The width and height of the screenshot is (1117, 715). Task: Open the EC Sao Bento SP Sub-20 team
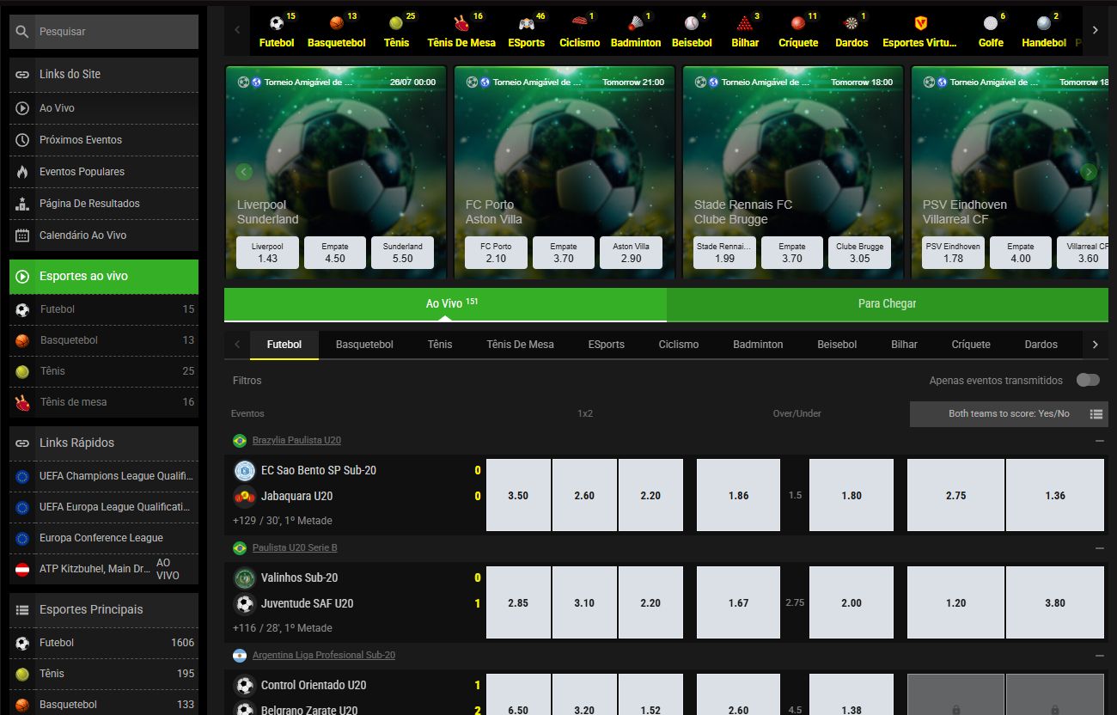click(x=318, y=470)
